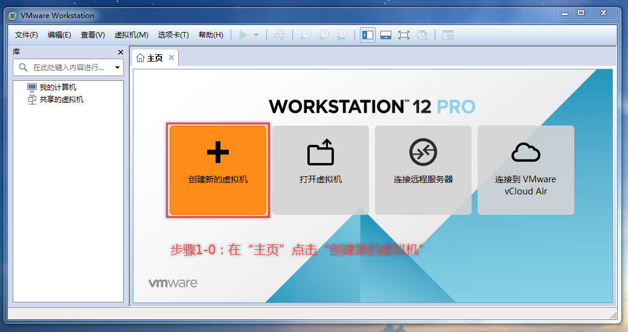
Task: Minimize the VMware Workstation window
Action: click(565, 13)
